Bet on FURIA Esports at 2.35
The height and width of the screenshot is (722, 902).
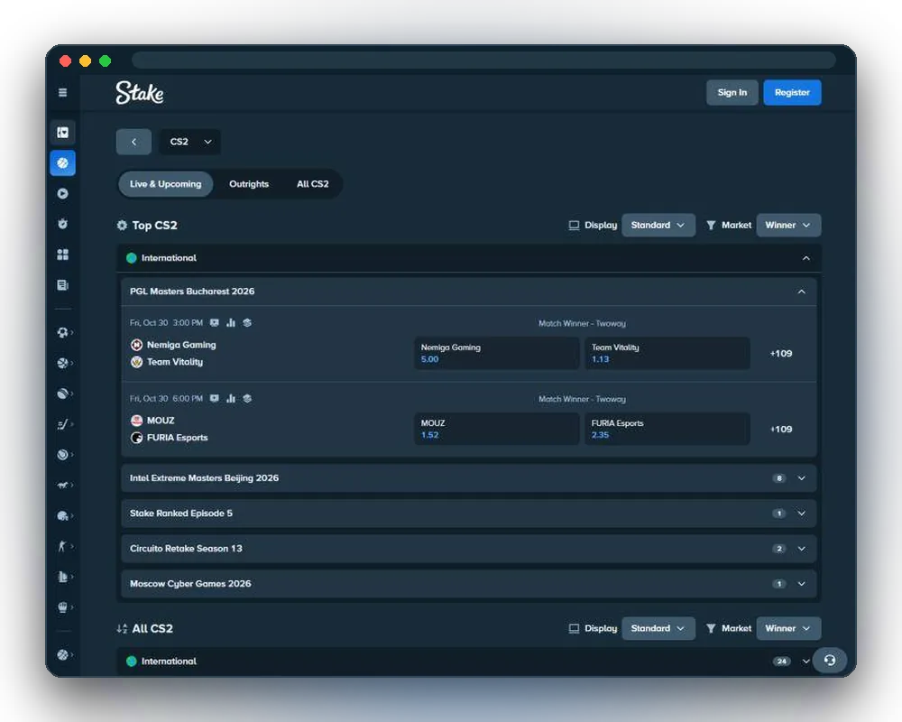click(x=667, y=429)
